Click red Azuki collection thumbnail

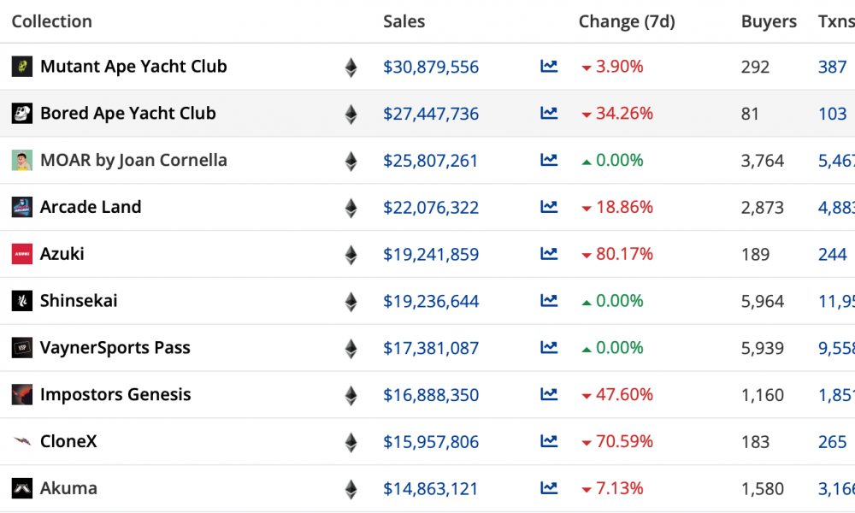click(22, 254)
